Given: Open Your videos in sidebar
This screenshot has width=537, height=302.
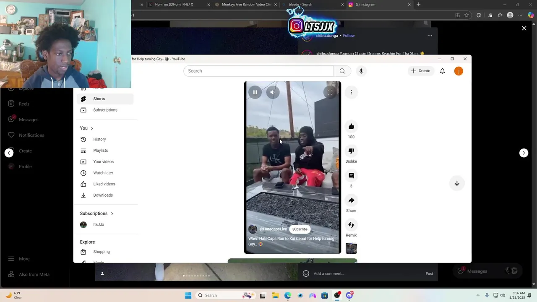Looking at the screenshot, I should (x=105, y=161).
